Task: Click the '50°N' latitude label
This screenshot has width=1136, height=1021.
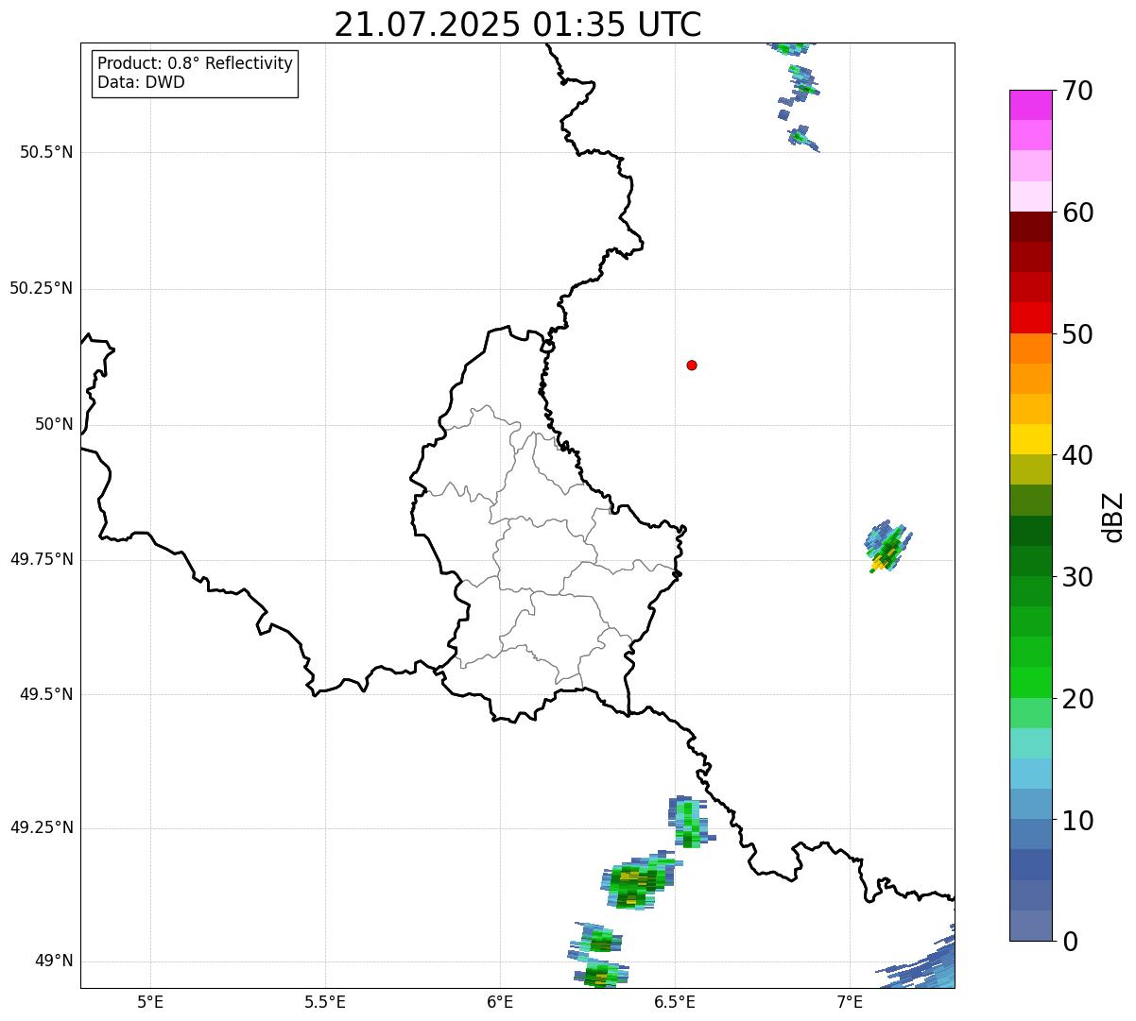Action: click(55, 424)
